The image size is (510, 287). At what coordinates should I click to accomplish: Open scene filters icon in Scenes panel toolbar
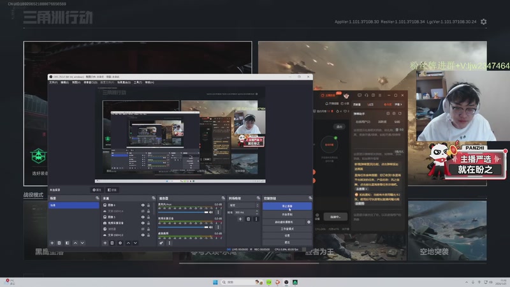(x=68, y=243)
